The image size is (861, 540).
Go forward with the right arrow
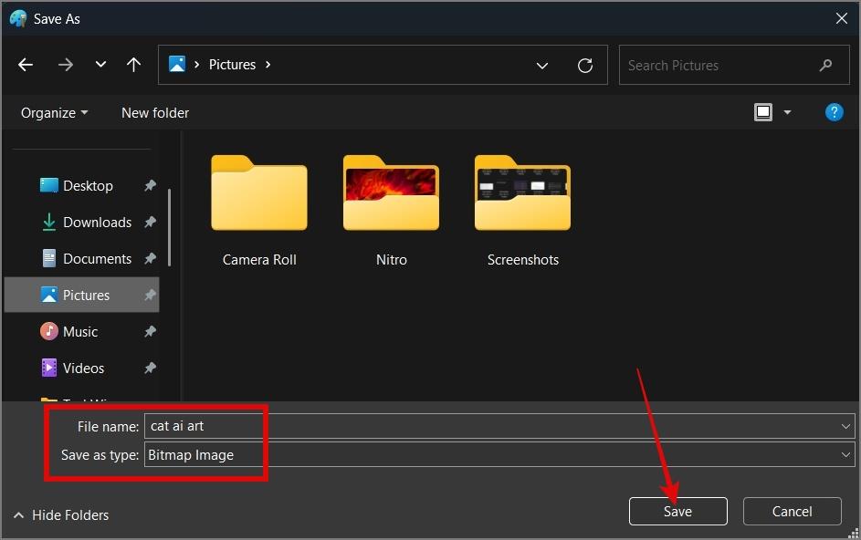[66, 65]
